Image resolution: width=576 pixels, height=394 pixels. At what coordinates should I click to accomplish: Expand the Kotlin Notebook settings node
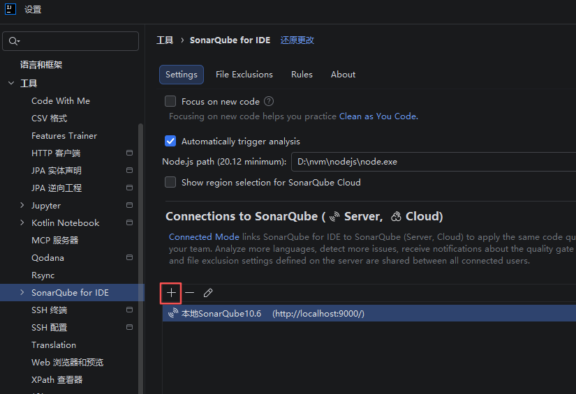click(x=22, y=222)
